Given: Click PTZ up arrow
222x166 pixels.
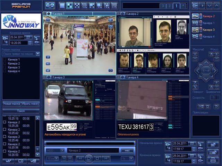Looking at the screenshot, I should tap(206, 62).
